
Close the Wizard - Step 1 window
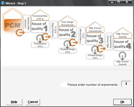[127, 2]
